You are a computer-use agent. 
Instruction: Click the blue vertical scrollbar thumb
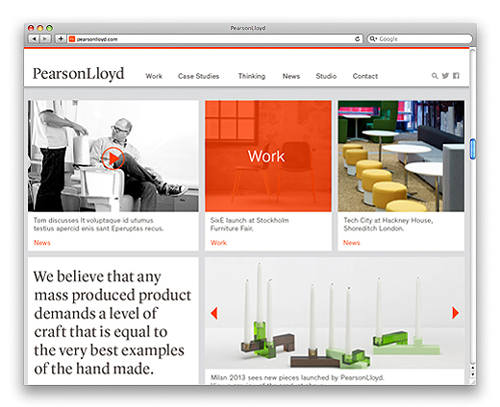[x=472, y=149]
